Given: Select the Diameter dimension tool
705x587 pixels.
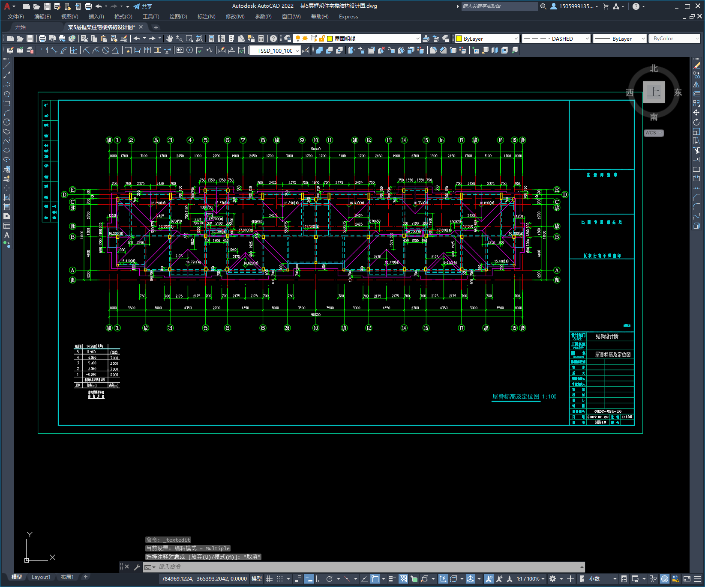Looking at the screenshot, I should click(106, 50).
